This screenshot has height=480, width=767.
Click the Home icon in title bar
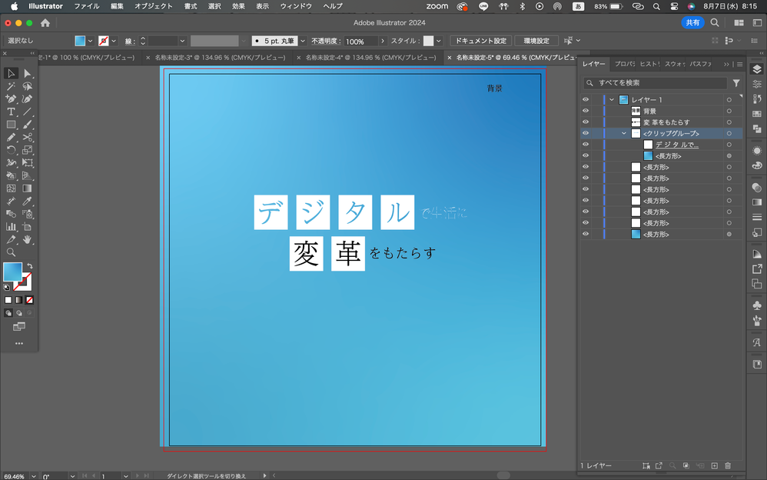(45, 22)
